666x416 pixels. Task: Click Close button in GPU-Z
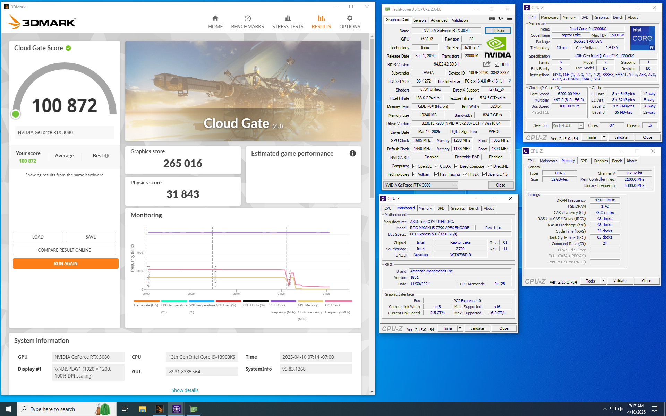pyautogui.click(x=501, y=185)
